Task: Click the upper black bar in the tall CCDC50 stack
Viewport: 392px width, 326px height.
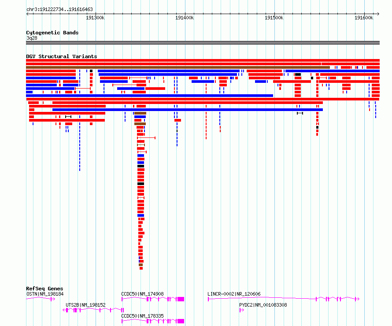Action: 141,166
